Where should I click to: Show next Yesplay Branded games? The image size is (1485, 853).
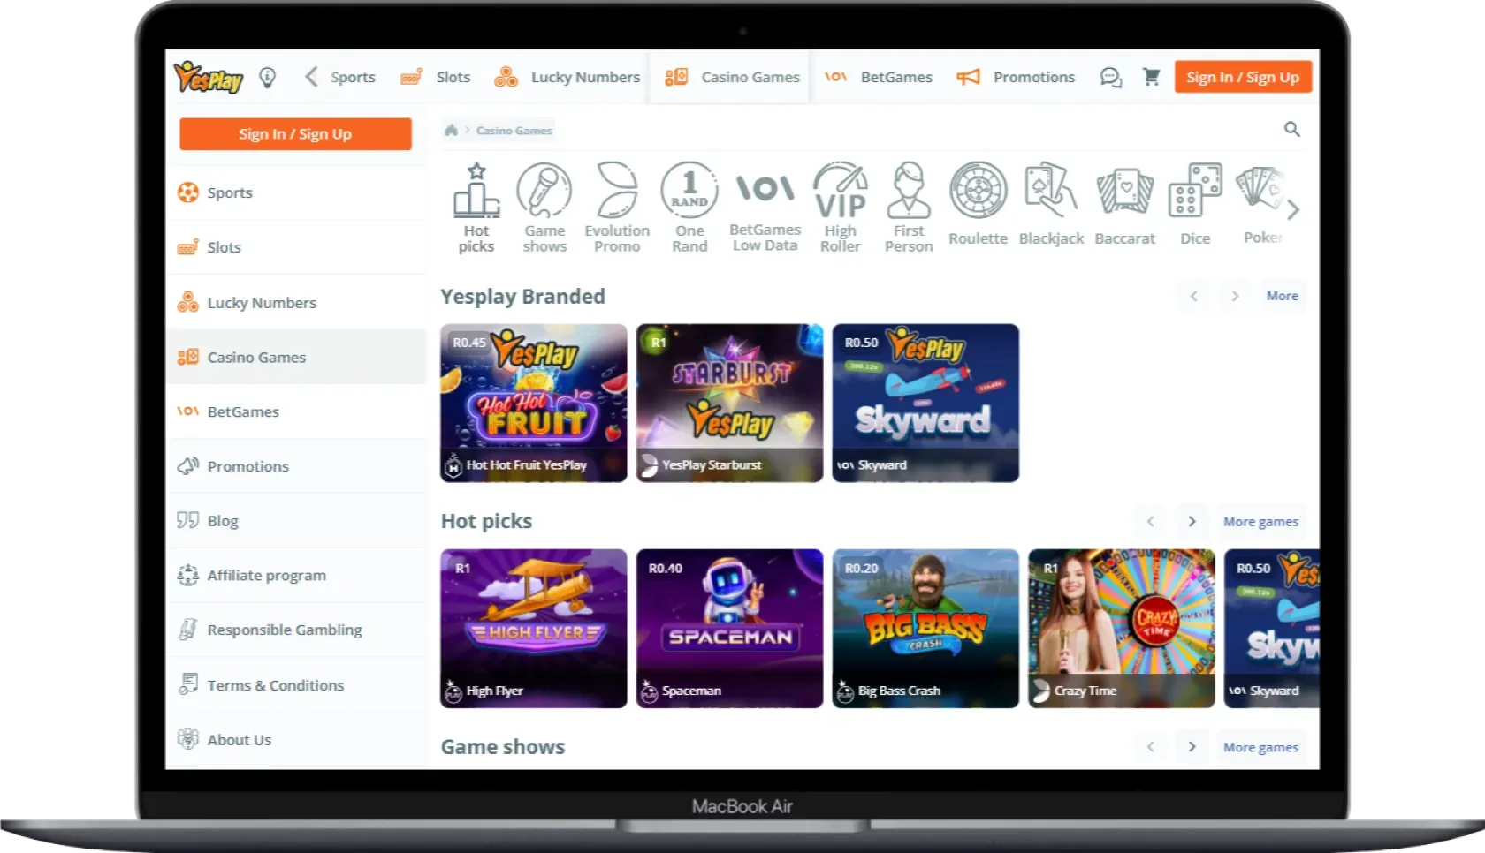1235,296
